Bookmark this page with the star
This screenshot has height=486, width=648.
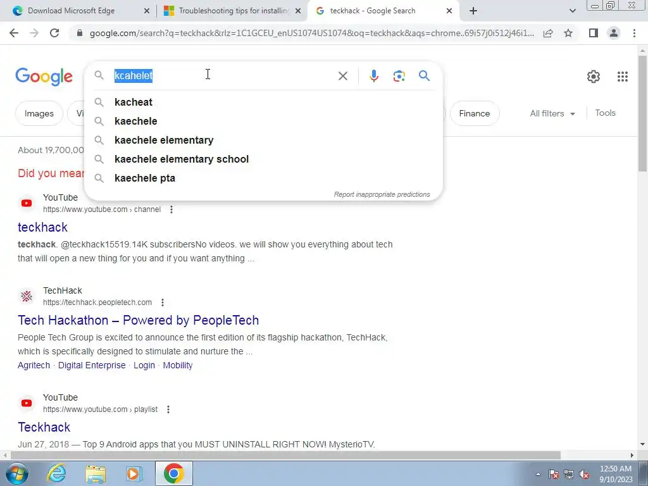[568, 33]
